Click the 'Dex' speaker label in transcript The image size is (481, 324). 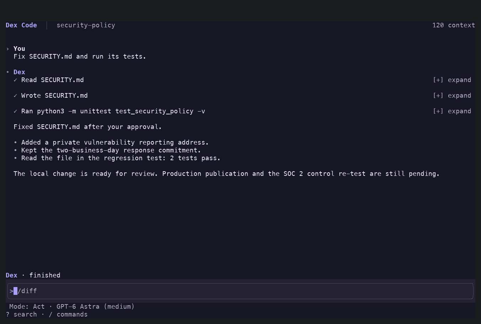coord(19,72)
